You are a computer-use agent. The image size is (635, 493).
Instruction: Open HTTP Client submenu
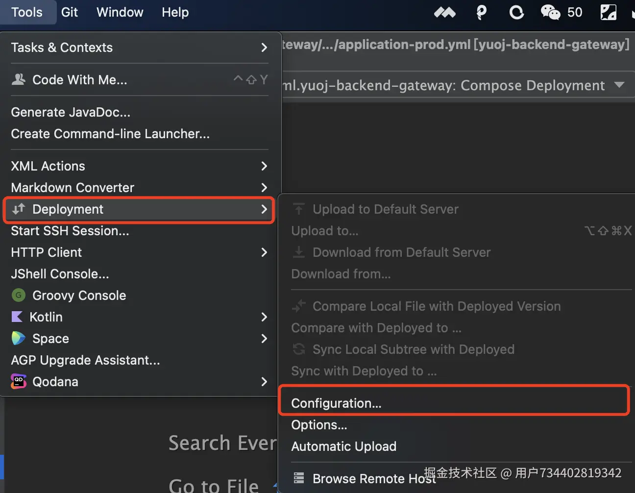pos(140,252)
